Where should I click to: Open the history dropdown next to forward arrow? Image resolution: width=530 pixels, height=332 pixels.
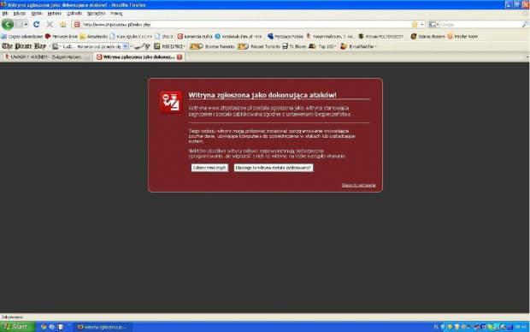(26, 24)
